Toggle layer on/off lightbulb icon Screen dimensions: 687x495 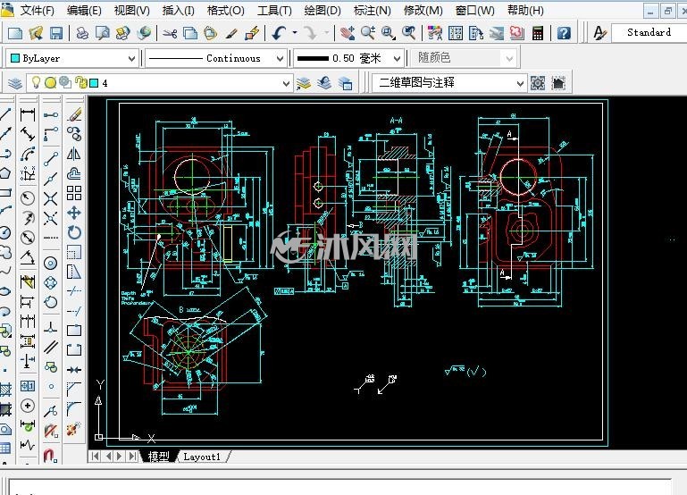pos(36,82)
